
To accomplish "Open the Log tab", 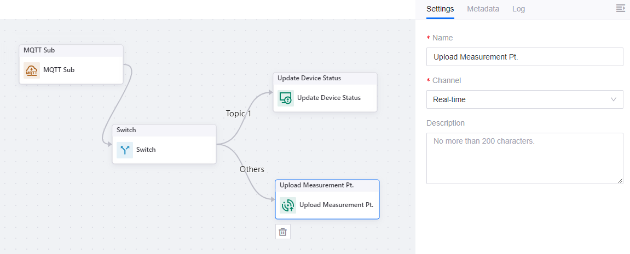I will tap(518, 9).
